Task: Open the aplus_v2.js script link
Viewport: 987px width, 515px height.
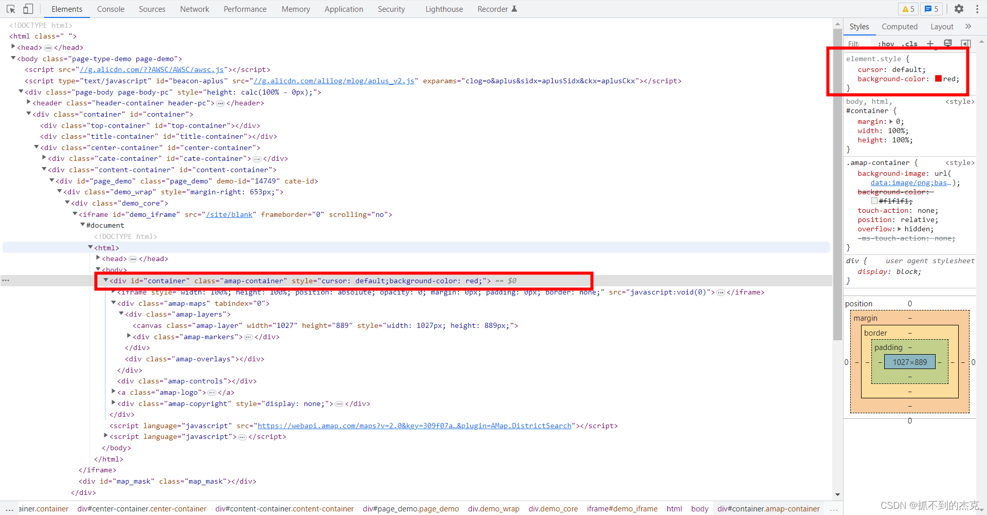Action: (334, 81)
